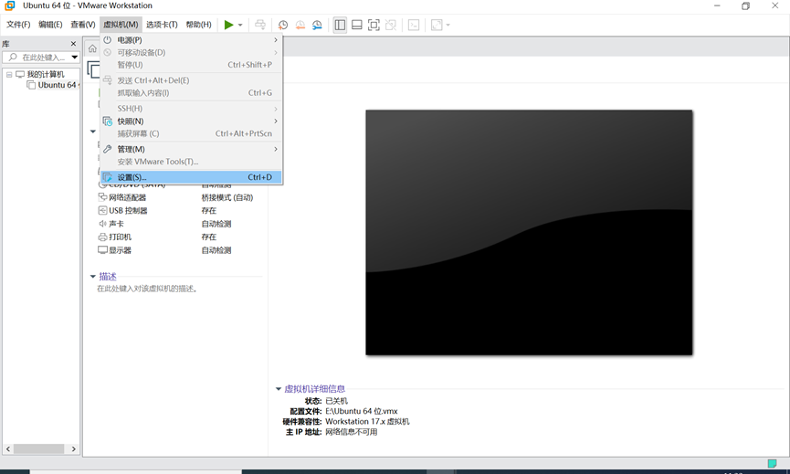Click 声卡 device entry
The image size is (790, 474).
tap(116, 224)
